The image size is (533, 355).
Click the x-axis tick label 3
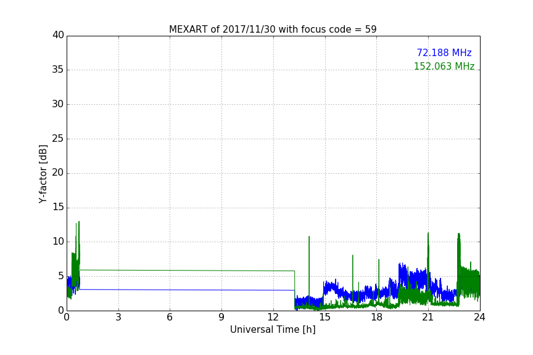coord(118,317)
